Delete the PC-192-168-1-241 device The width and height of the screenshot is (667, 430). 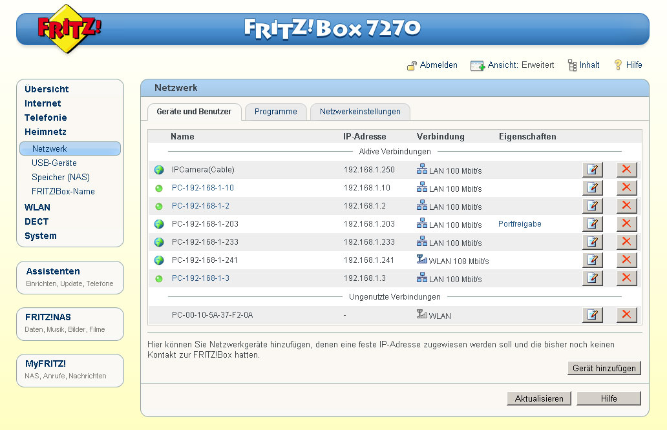click(626, 260)
